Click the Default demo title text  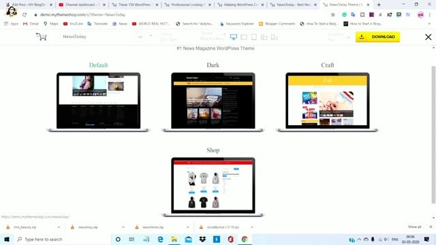tap(98, 65)
